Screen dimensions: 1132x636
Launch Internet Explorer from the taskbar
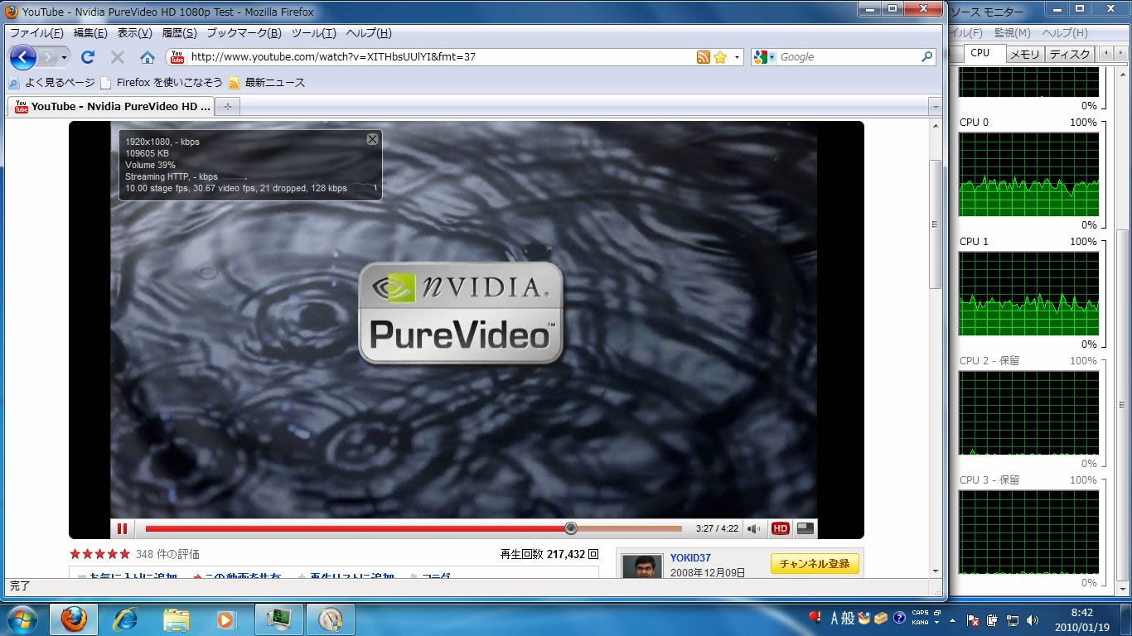pos(125,619)
